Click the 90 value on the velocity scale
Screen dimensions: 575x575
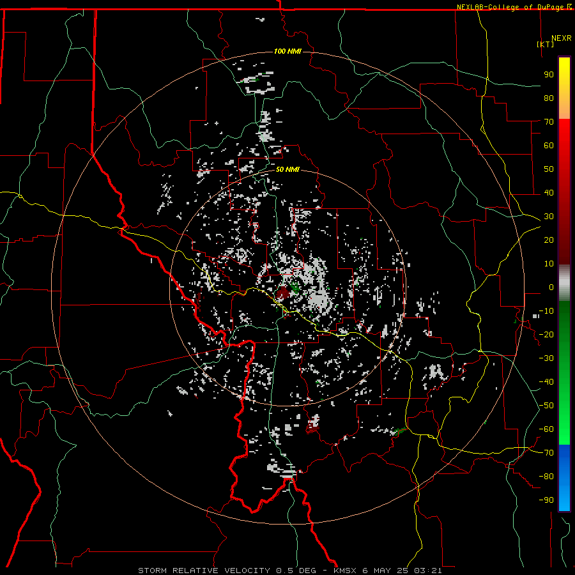[549, 75]
